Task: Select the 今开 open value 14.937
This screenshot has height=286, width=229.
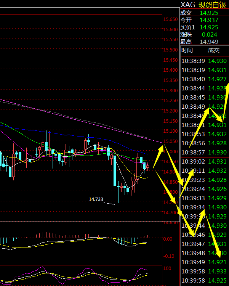Action: [209, 20]
